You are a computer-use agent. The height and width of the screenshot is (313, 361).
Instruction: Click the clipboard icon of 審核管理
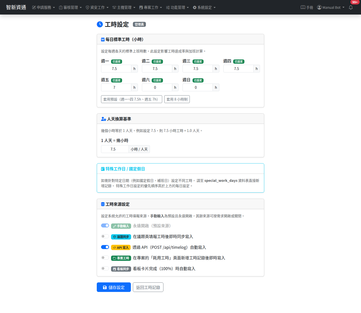(61, 8)
